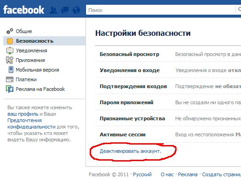The width and height of the screenshot is (241, 179).
Task: Click the Реклама на Facebook icon
Action: point(10,89)
